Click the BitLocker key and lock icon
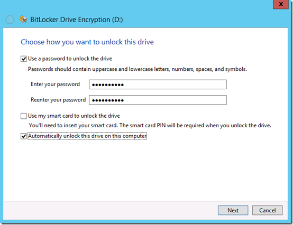This screenshot has width=293, height=225. coord(23,20)
